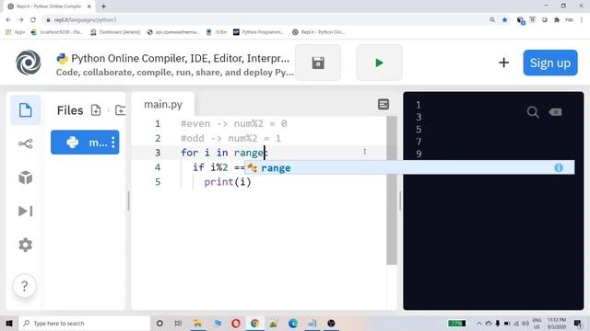
Task: Open the Files sidebar panel icon
Action: (x=25, y=110)
